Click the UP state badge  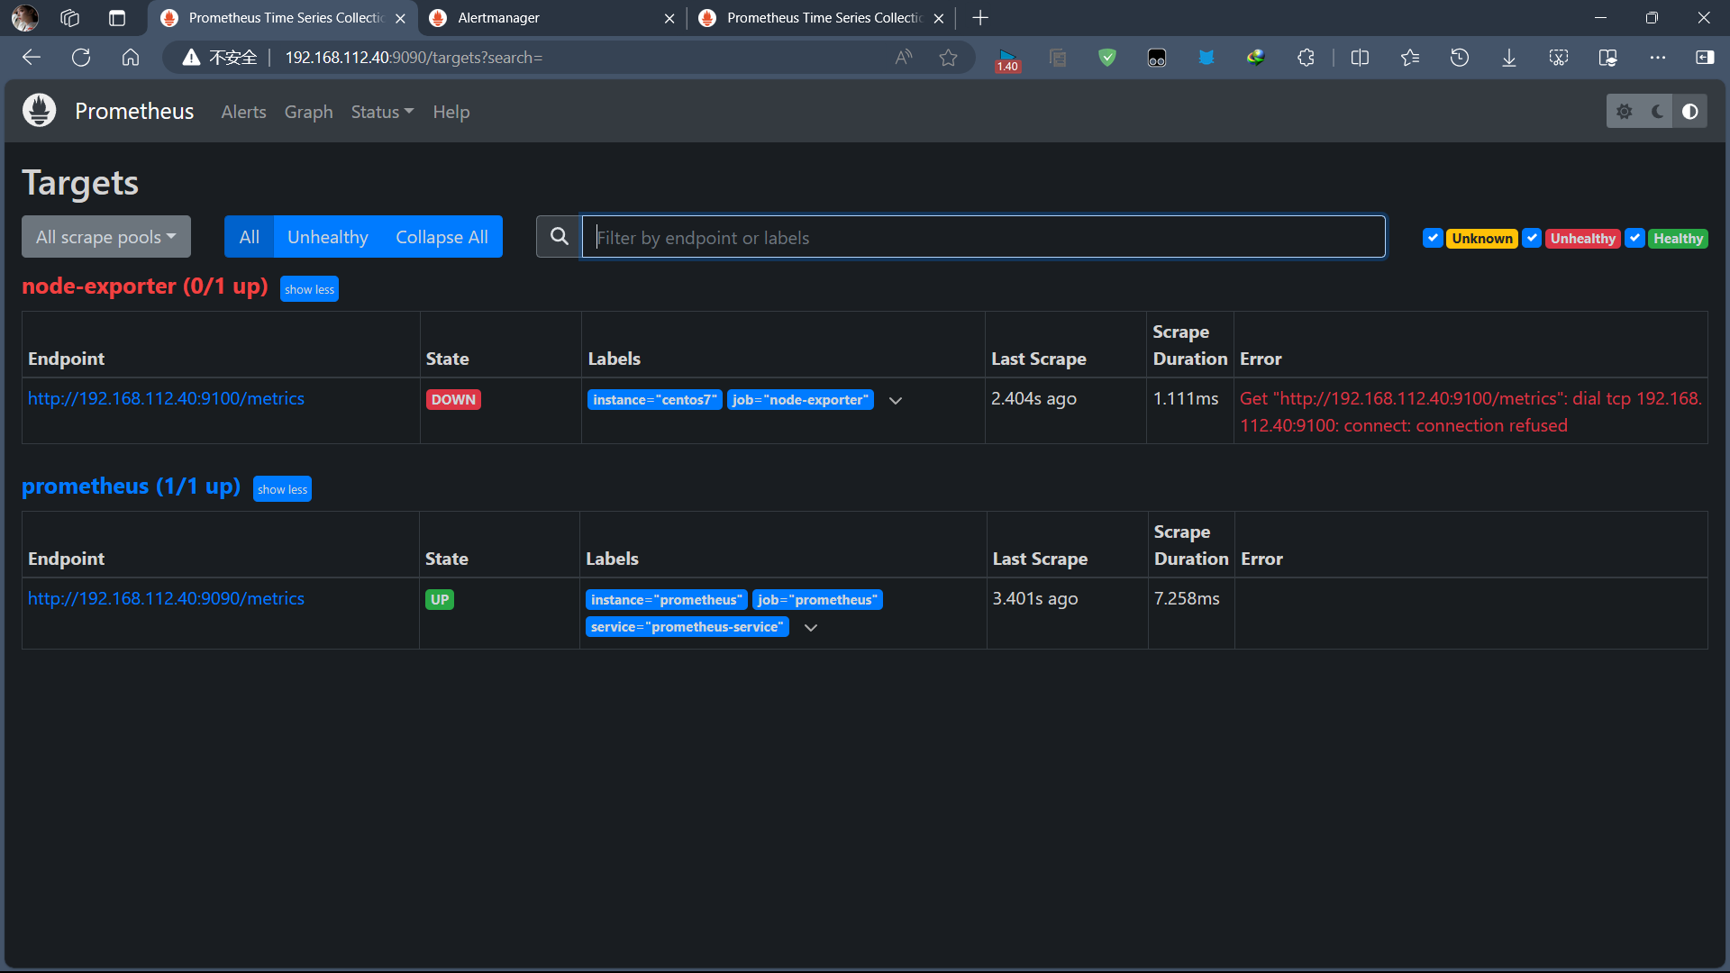pyautogui.click(x=439, y=599)
